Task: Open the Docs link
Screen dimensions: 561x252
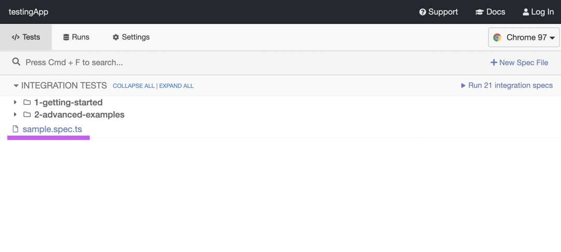Action: [490, 12]
